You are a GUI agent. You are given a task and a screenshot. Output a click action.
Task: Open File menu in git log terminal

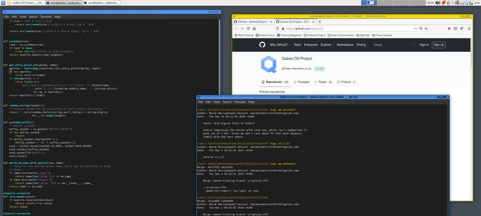coord(201,102)
